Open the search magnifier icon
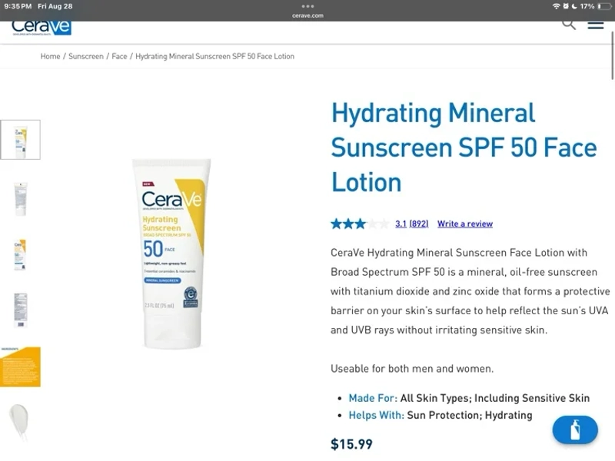This screenshot has width=615, height=461. (x=569, y=25)
